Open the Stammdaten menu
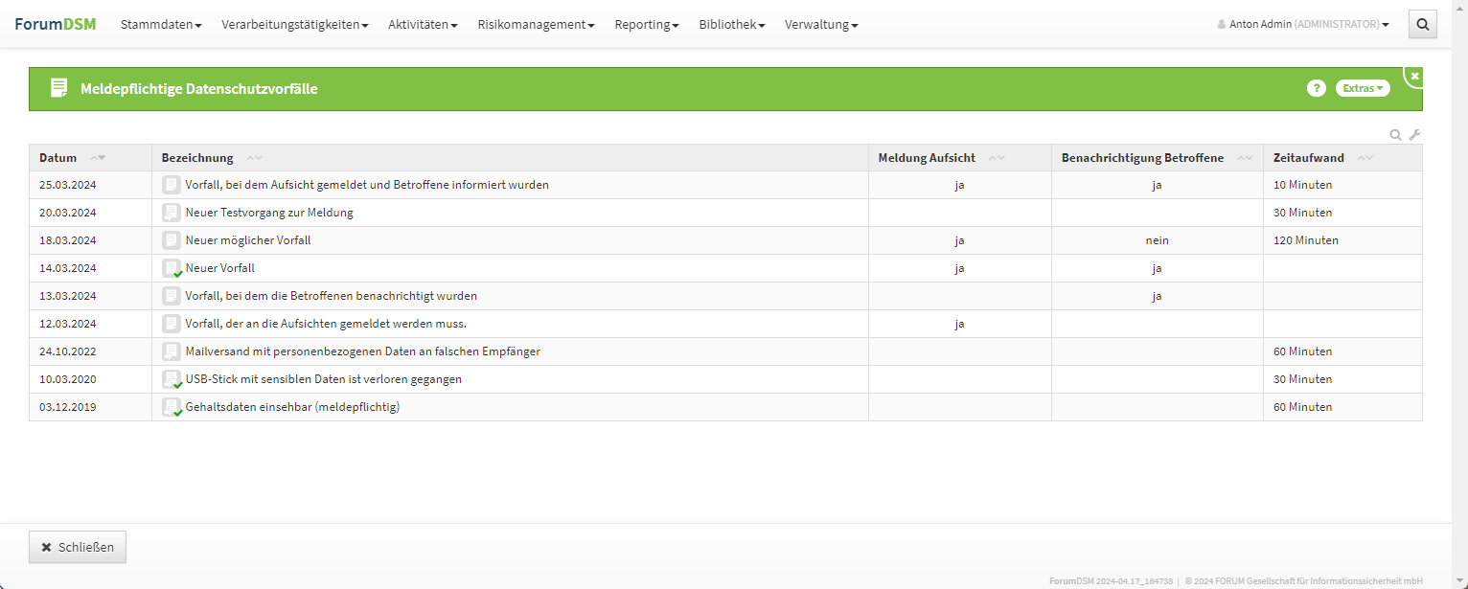1468x589 pixels. coord(161,25)
